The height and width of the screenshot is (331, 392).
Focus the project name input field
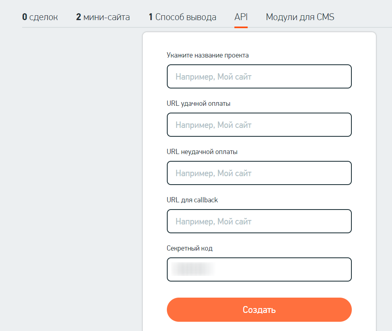[x=259, y=76]
